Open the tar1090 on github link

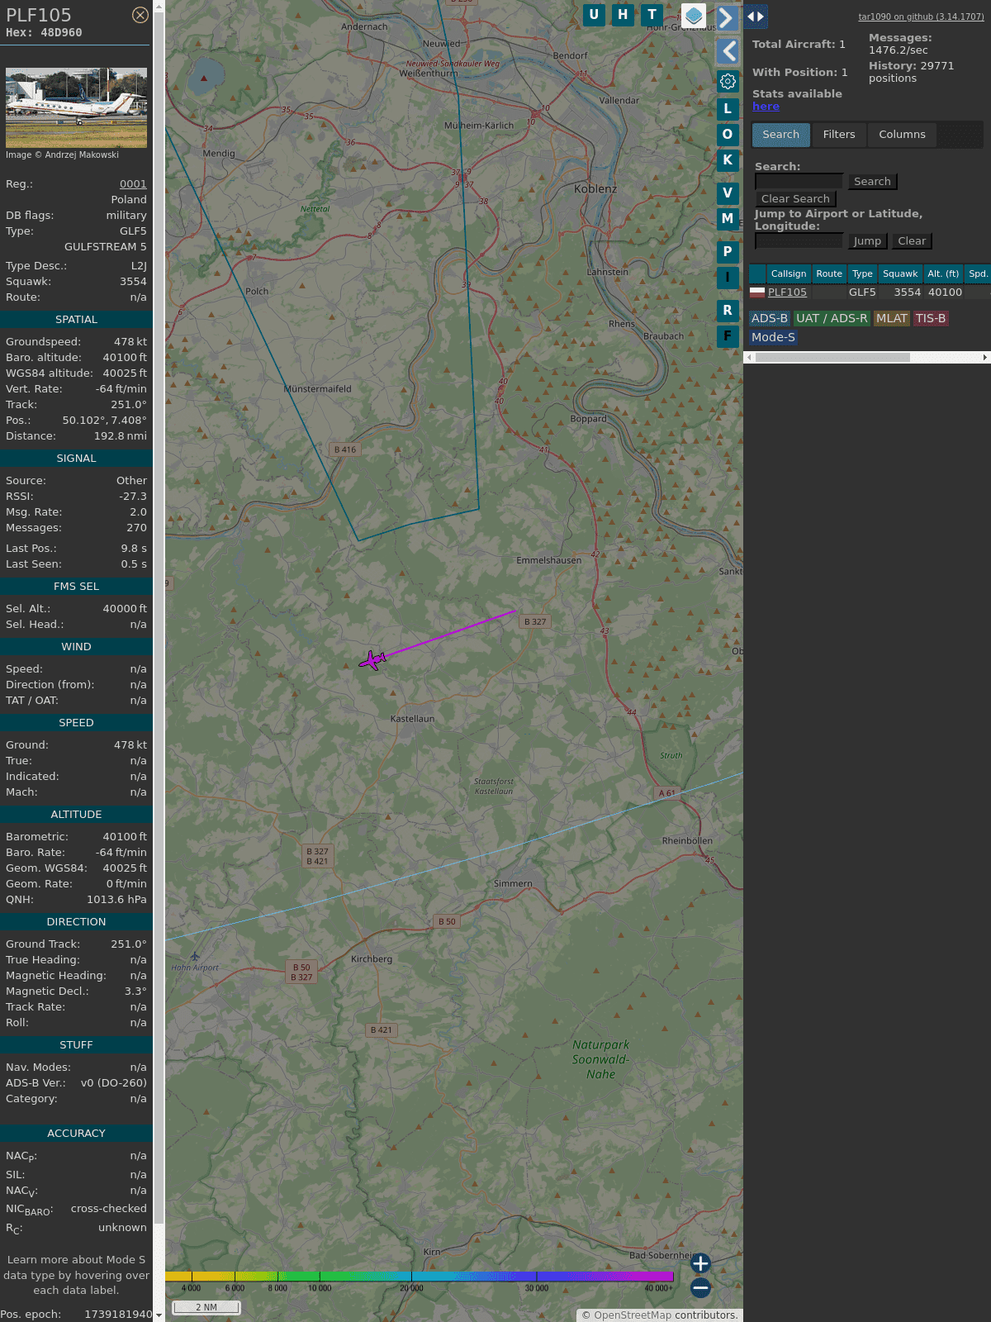[x=921, y=17]
